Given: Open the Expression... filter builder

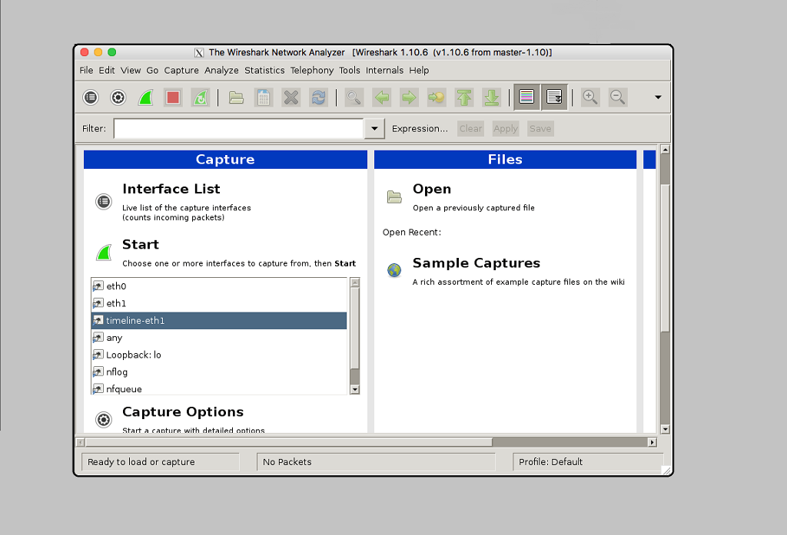Looking at the screenshot, I should (420, 129).
